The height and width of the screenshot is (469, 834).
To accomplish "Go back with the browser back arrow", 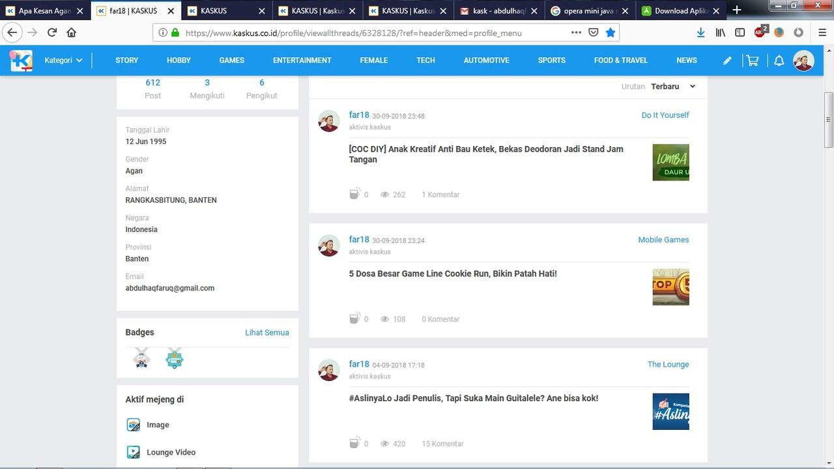I will [12, 33].
